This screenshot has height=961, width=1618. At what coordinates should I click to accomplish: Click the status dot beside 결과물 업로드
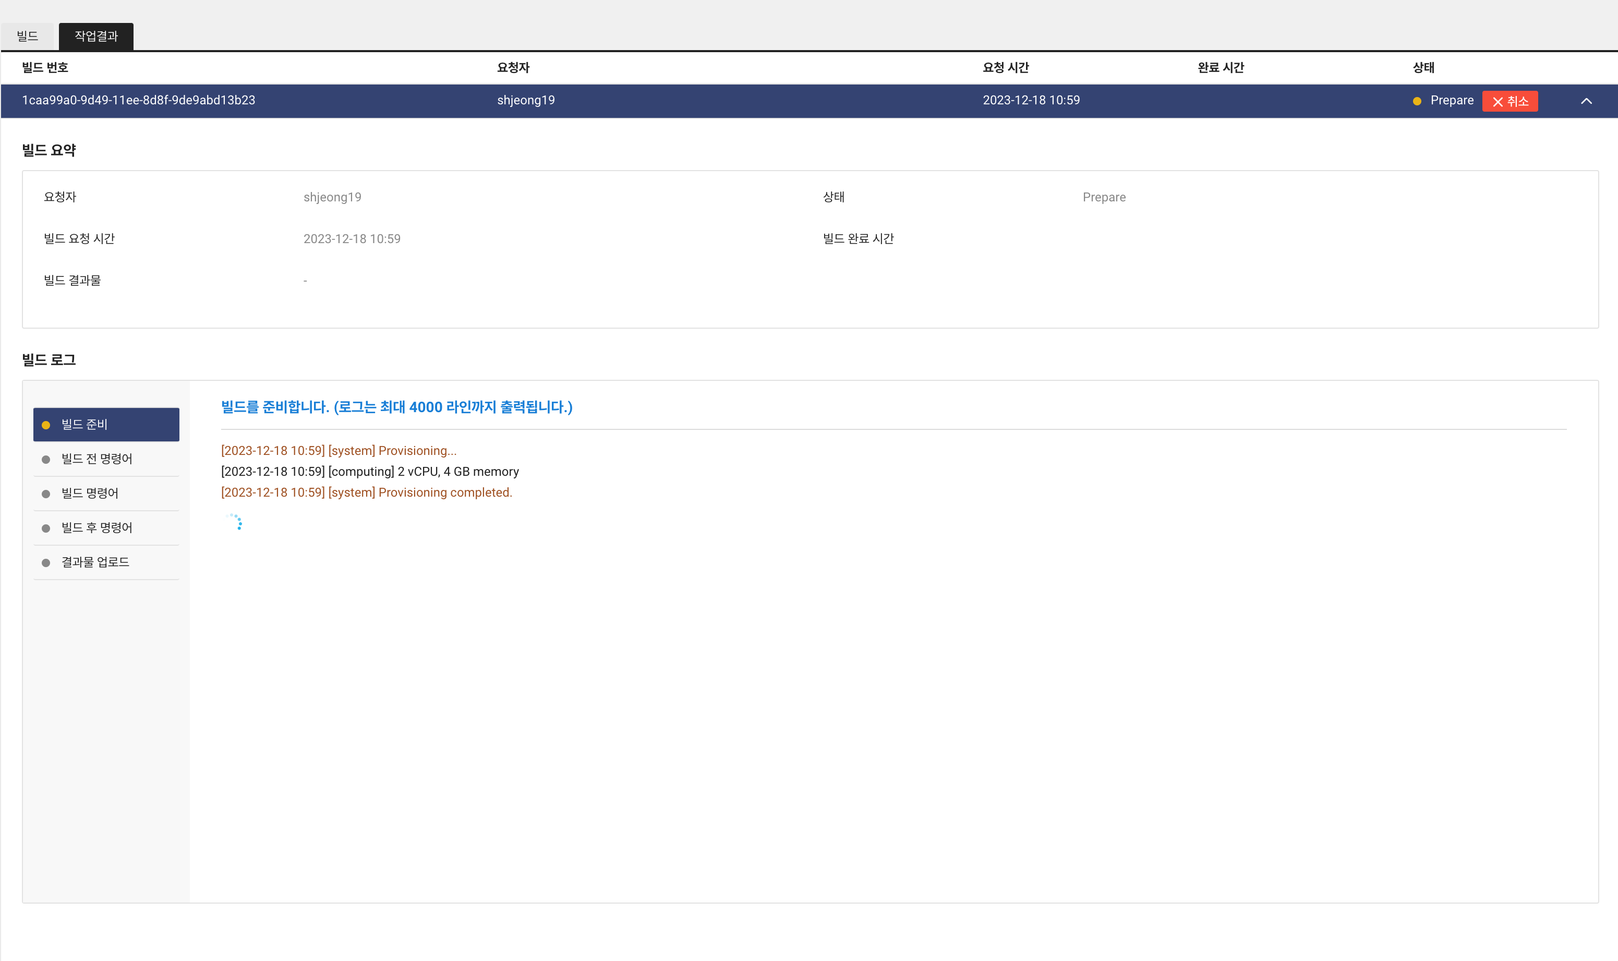coord(45,562)
